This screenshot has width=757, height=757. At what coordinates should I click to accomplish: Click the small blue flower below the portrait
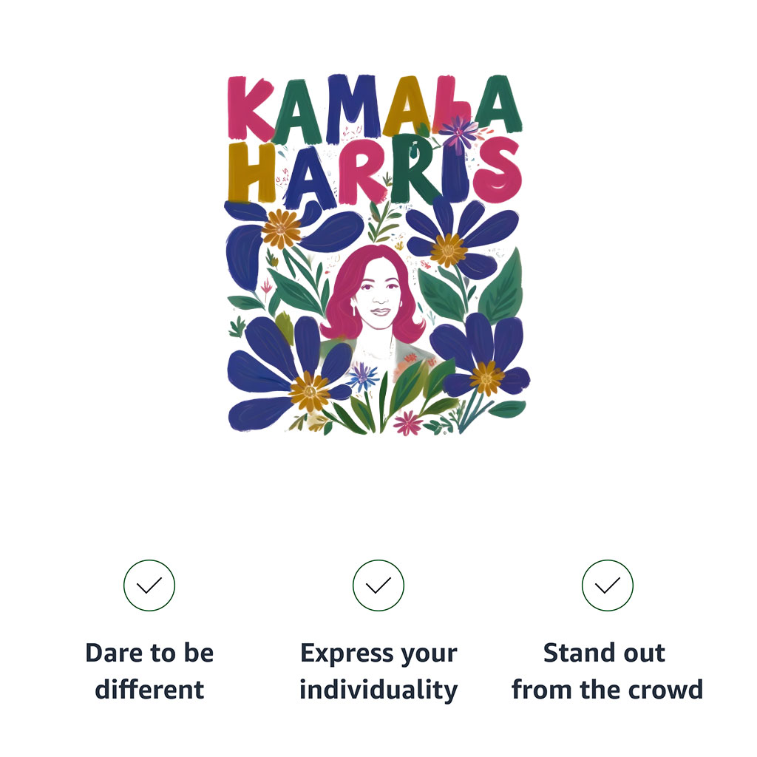363,377
